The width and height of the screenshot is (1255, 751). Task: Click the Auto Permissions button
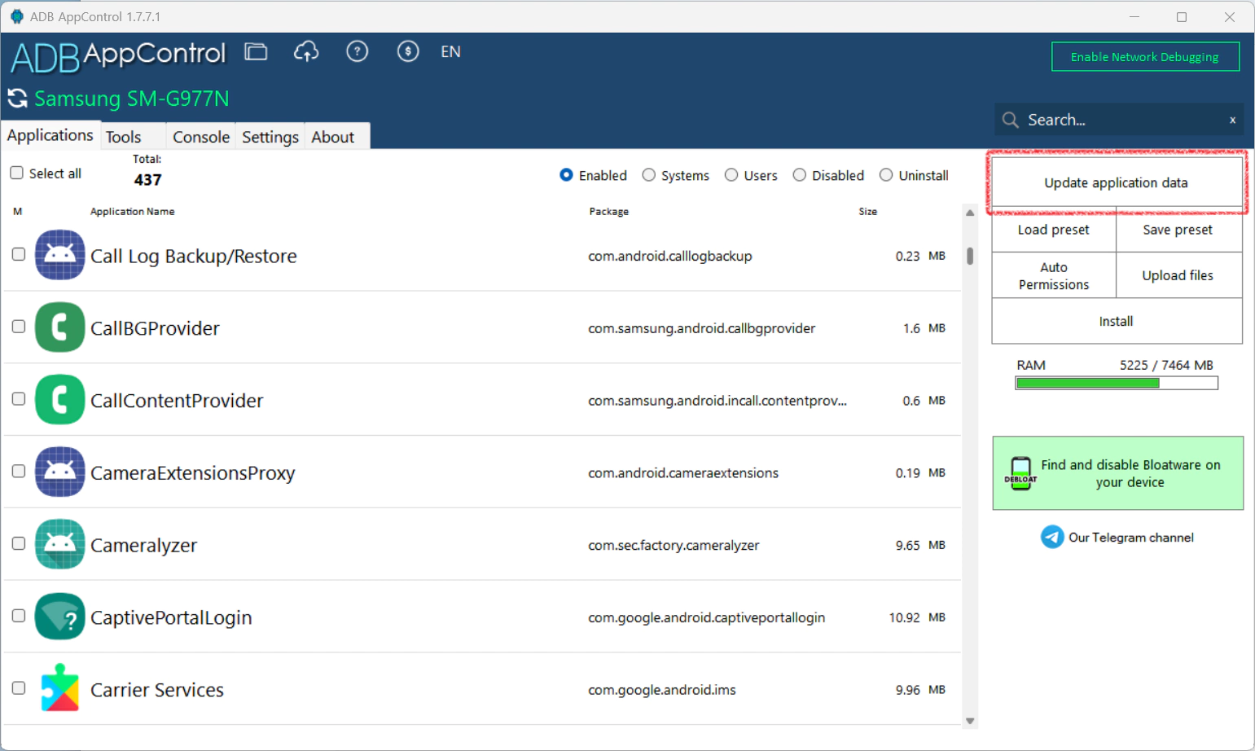(1054, 275)
